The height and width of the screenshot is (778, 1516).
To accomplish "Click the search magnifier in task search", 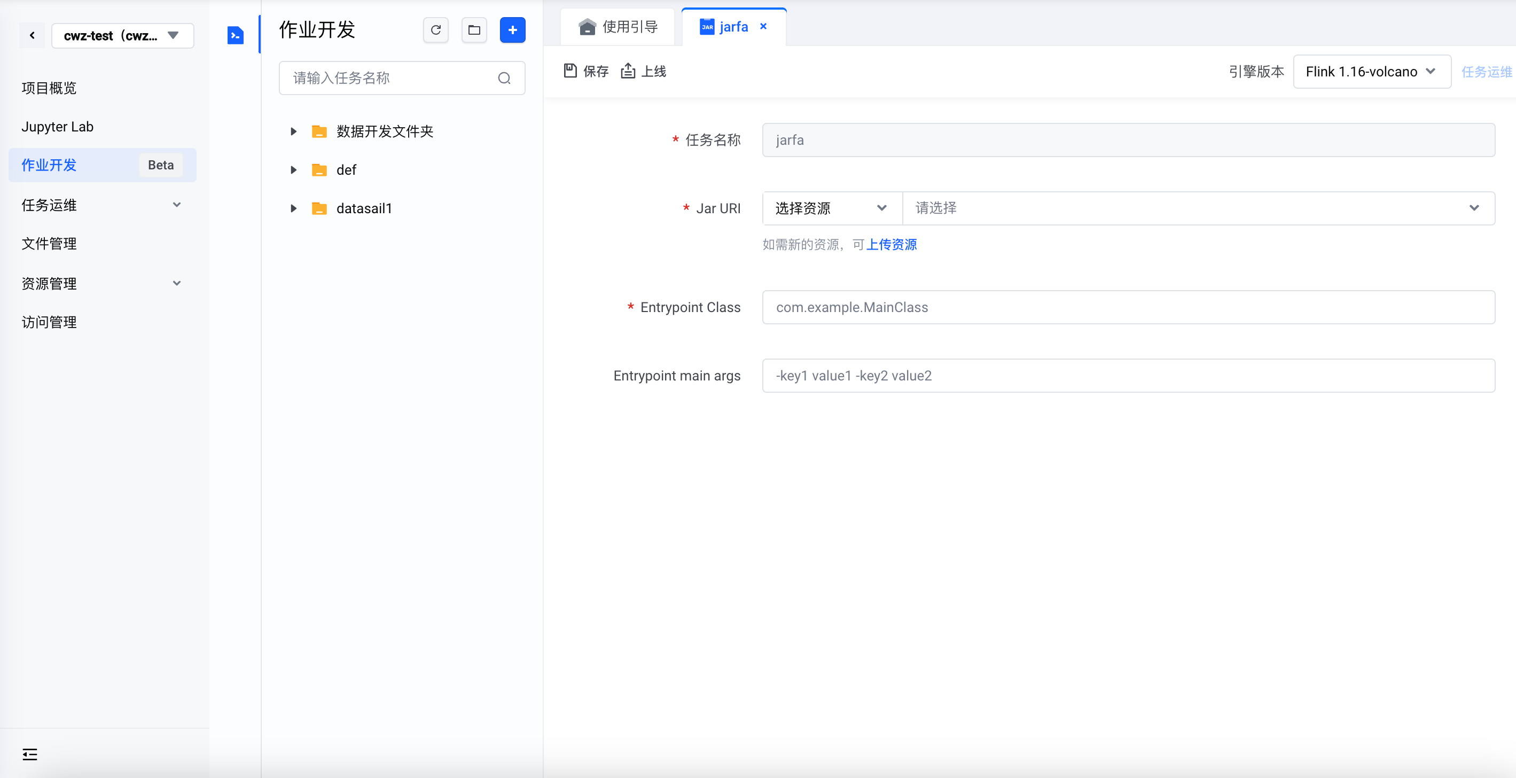I will click(x=504, y=78).
